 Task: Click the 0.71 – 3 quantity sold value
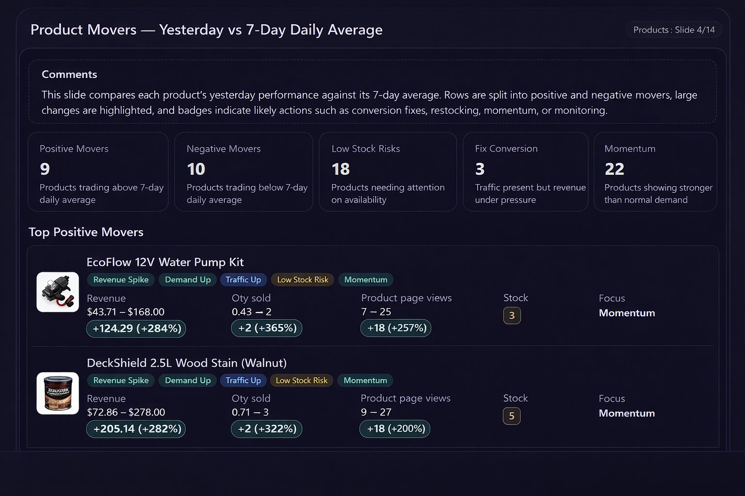tap(250, 412)
